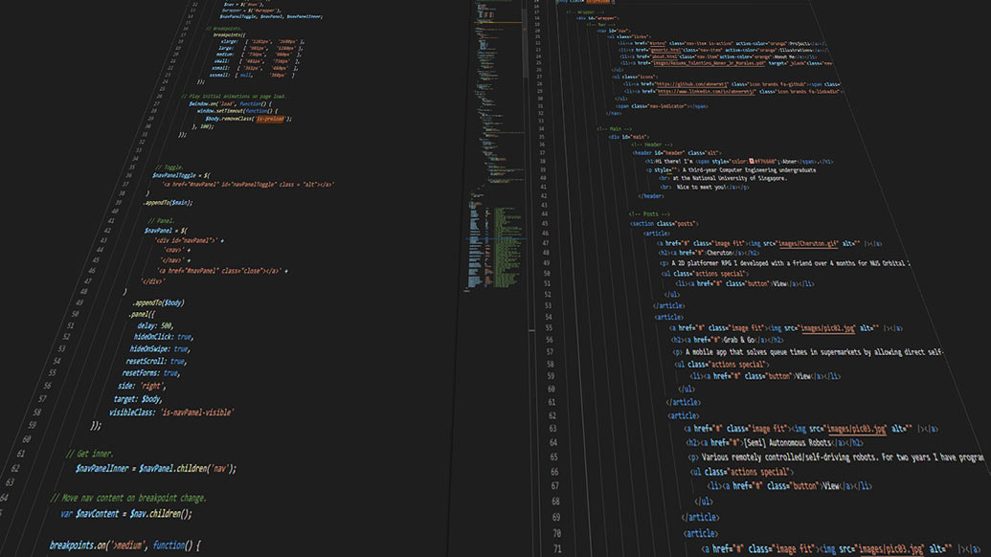Open the linkedin.com href link on line 29
Image resolution: width=991 pixels, height=557 pixels.
point(707,92)
